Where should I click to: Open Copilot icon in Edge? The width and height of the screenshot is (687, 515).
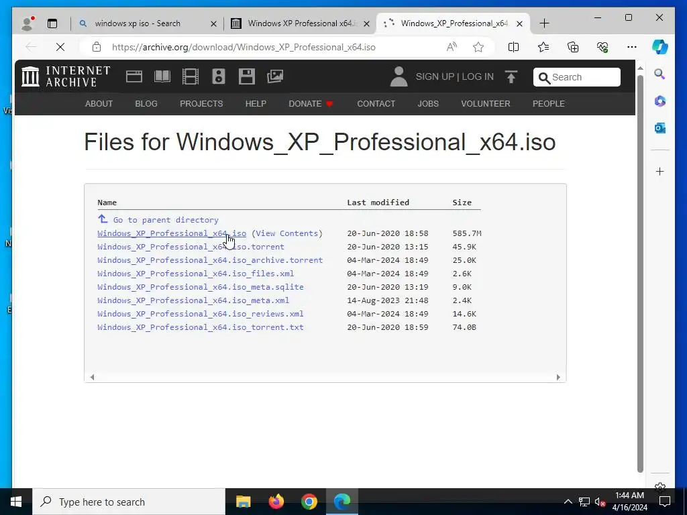(x=660, y=47)
